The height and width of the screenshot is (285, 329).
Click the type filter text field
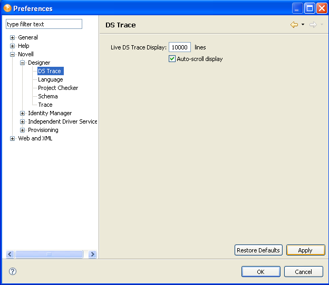pos(44,24)
